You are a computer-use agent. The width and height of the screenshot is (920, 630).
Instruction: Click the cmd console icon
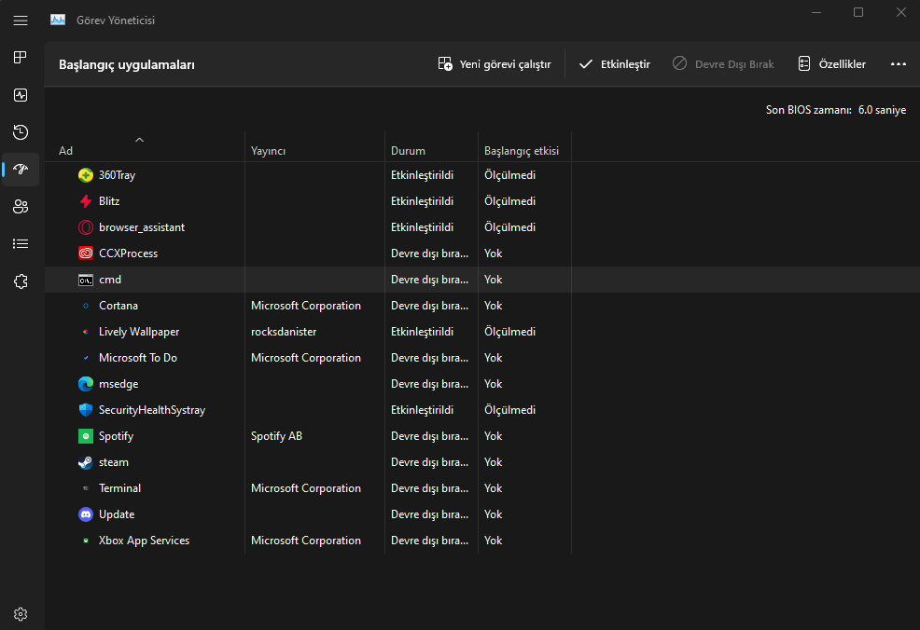(86, 281)
